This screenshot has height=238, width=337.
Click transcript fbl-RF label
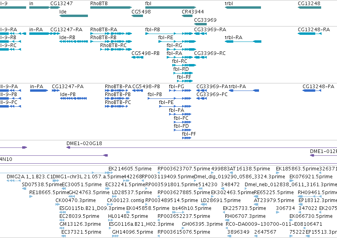184,77
